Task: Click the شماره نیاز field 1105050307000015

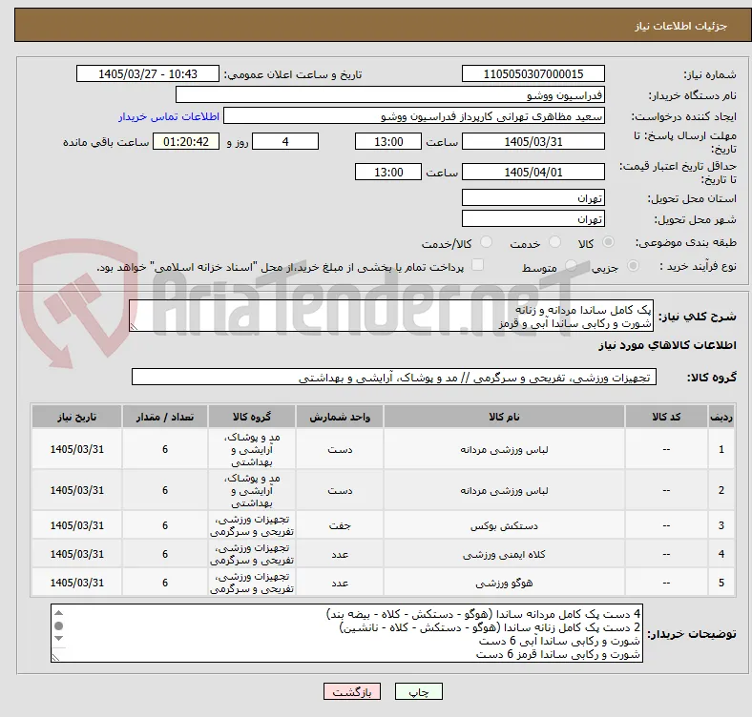Action: (x=533, y=73)
